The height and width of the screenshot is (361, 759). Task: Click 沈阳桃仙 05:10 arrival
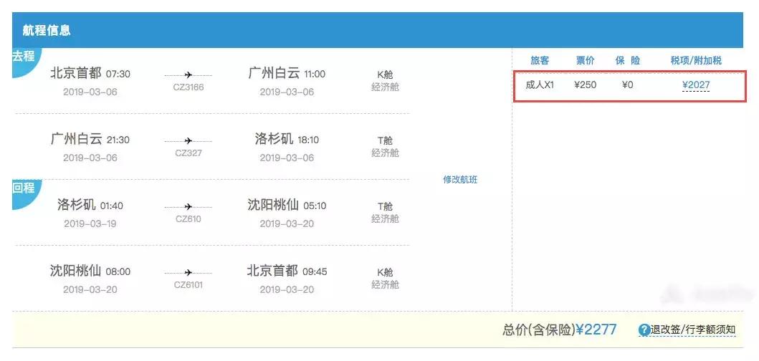coord(287,205)
